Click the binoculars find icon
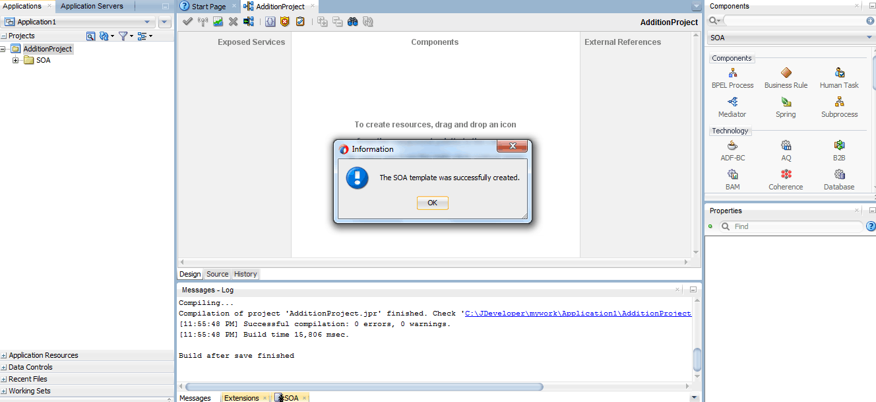876x402 pixels. click(353, 22)
